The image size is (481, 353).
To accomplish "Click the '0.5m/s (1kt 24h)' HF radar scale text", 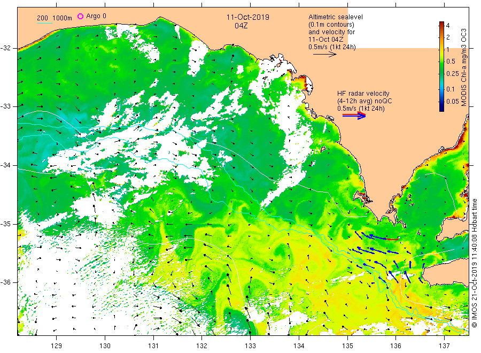I will (361, 109).
